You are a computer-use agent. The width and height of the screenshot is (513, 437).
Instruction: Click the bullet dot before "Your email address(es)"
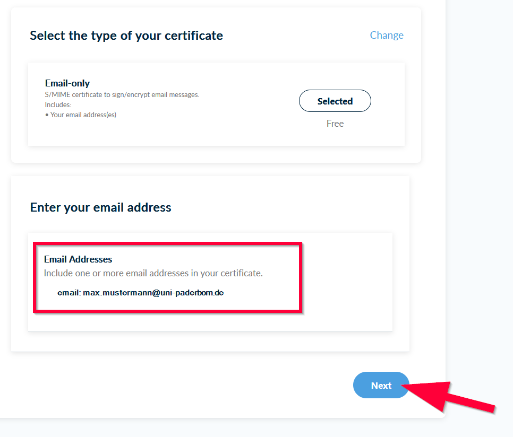click(47, 115)
